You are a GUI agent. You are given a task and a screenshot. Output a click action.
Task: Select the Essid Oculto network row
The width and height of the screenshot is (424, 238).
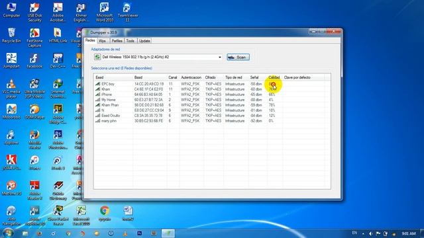coord(212,116)
